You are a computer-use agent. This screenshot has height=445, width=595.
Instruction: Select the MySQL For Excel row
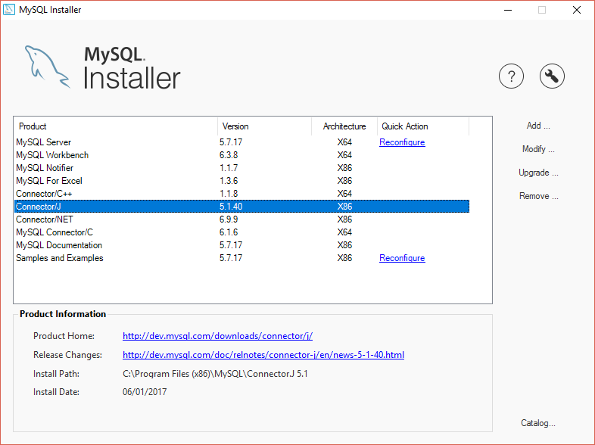[241, 181]
